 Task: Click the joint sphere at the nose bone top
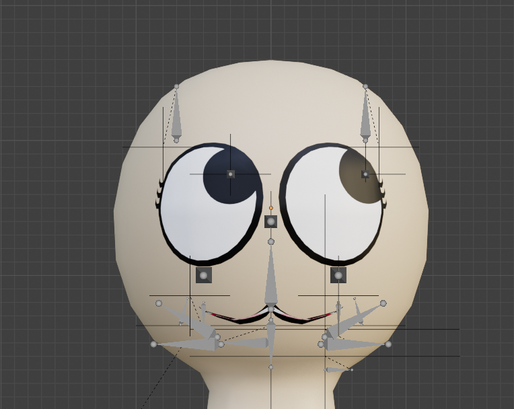click(x=270, y=241)
